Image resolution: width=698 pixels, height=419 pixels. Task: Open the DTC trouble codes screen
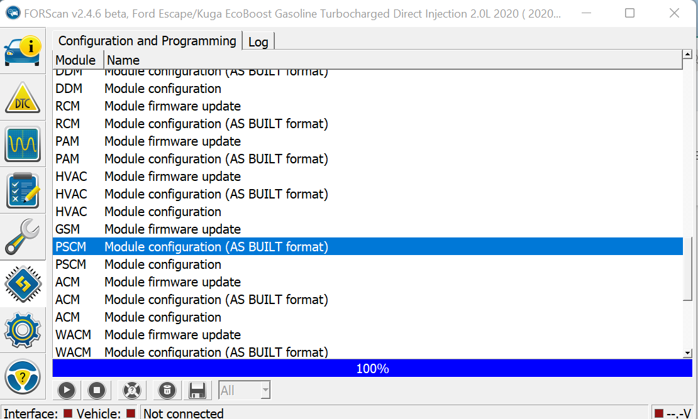(23, 98)
